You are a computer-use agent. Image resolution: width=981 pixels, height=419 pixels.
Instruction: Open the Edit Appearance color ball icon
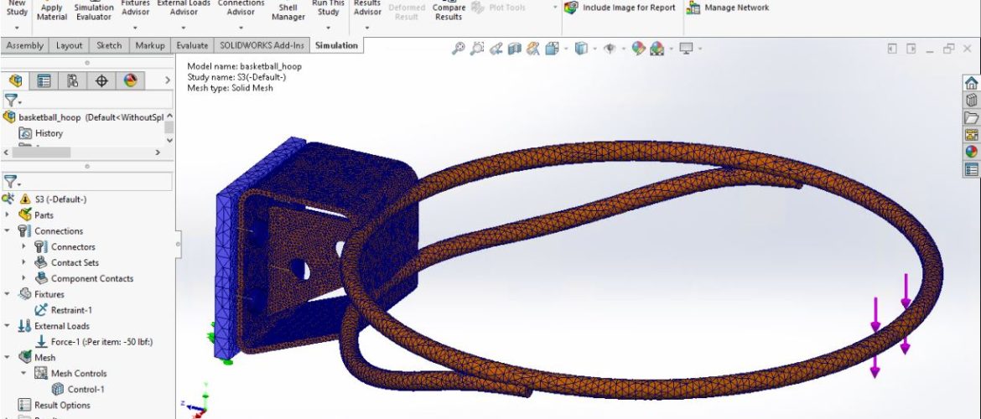[x=639, y=49]
